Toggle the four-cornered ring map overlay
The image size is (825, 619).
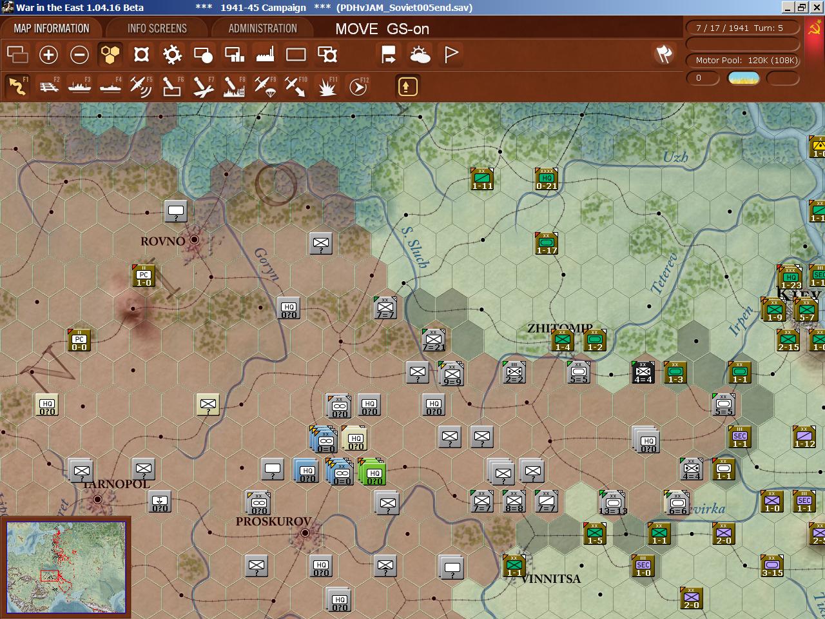tap(141, 55)
